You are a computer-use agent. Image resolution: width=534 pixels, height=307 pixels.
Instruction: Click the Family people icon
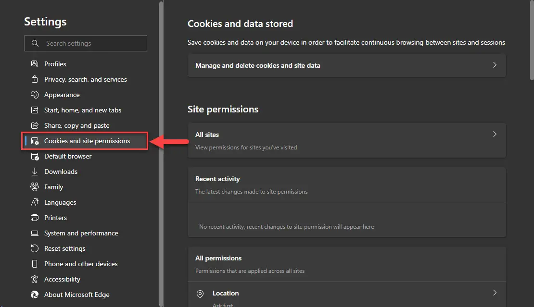34,187
